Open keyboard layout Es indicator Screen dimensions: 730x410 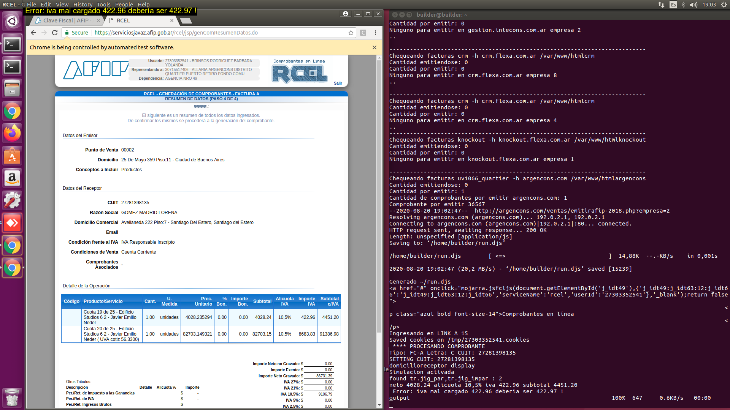tap(673, 5)
